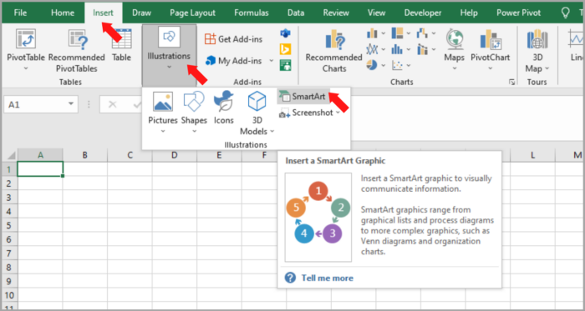Click the Tell me more link
Viewport: 585px width, 311px height.
(x=328, y=278)
